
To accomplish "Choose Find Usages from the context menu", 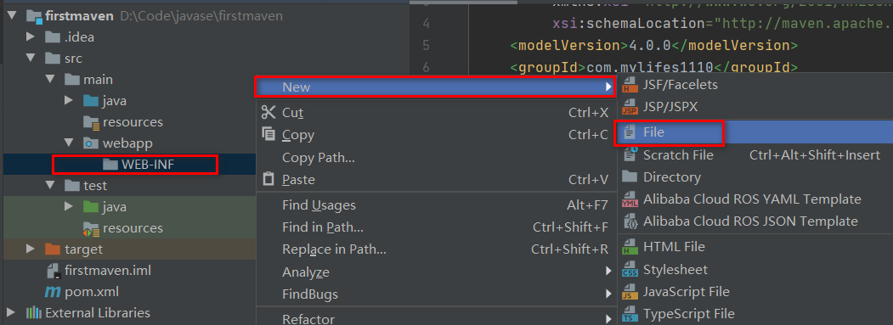I will 436,205.
